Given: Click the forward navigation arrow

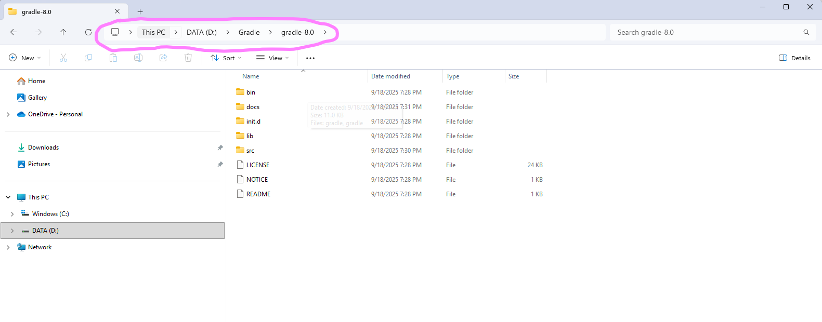Looking at the screenshot, I should click(x=38, y=32).
